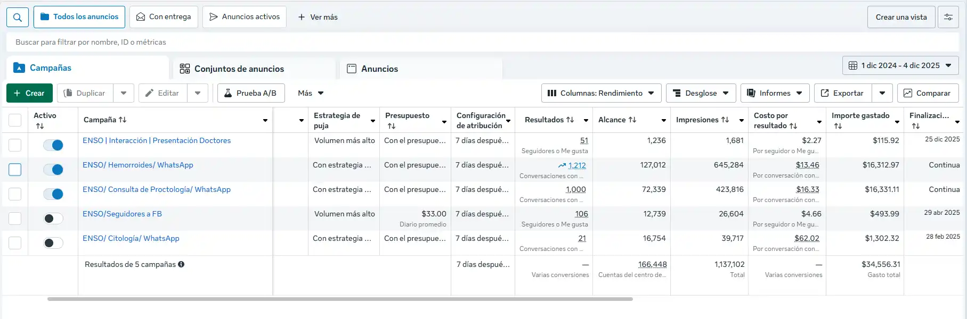Open ENSO/ Consulta de Proctología/ WhatsApp campaign link
This screenshot has height=319, width=967.
tap(157, 189)
